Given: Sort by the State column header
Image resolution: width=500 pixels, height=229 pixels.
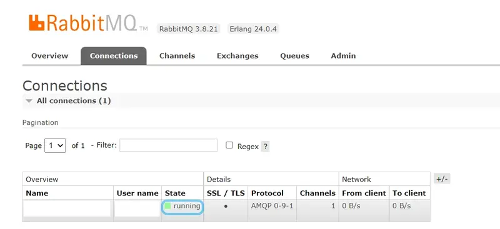Looking at the screenshot, I should click(175, 193).
